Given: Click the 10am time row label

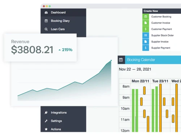Looking at the screenshot, I should click(125, 108).
